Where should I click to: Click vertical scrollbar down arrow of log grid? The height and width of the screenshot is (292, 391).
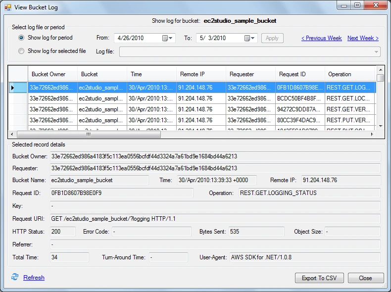pyautogui.click(x=380, y=126)
